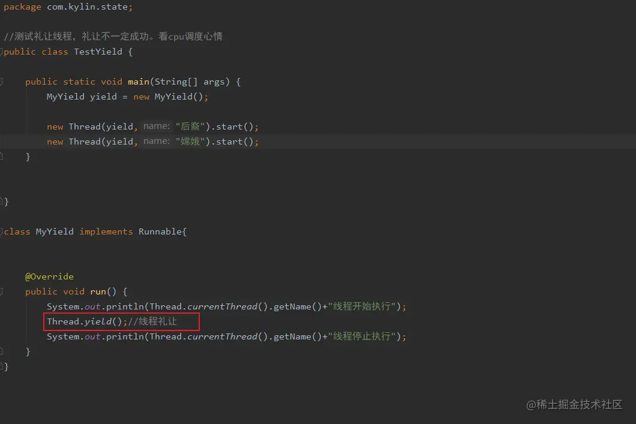Image resolution: width=636 pixels, height=424 pixels.
Task: Click the implements keyword
Action: click(x=106, y=232)
